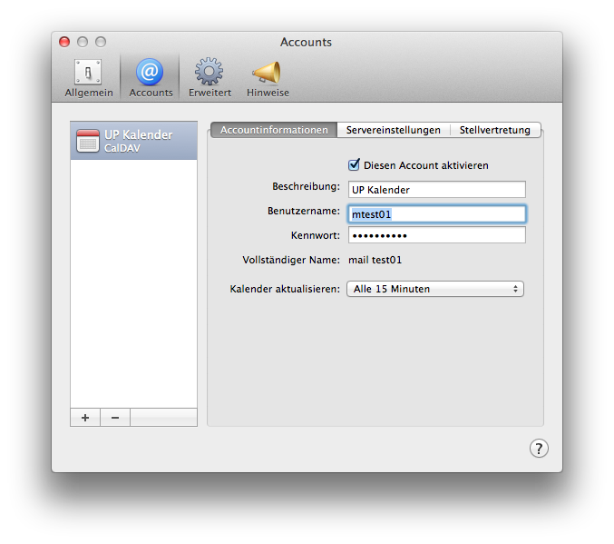Minimize the Accounts window

(x=83, y=42)
